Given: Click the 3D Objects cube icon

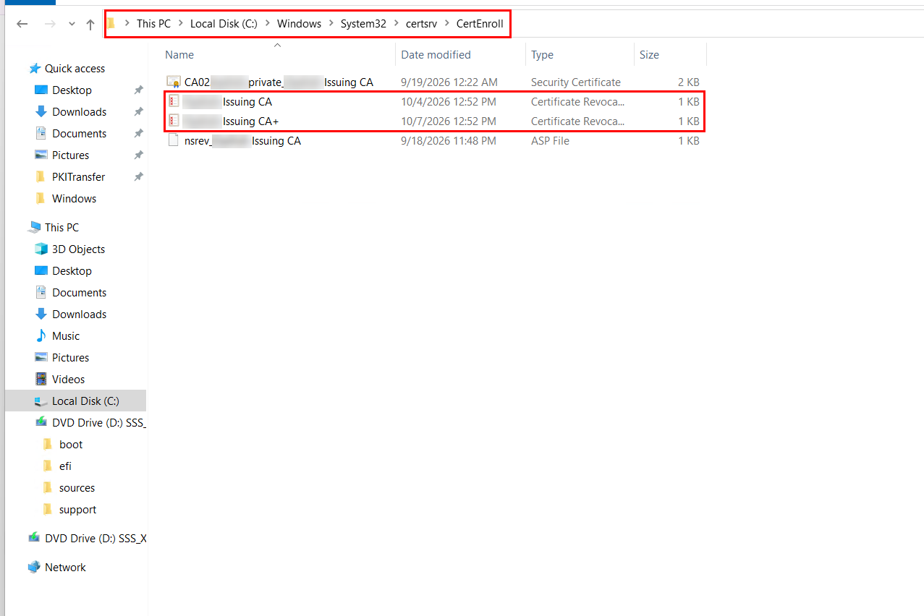Looking at the screenshot, I should 41,249.
